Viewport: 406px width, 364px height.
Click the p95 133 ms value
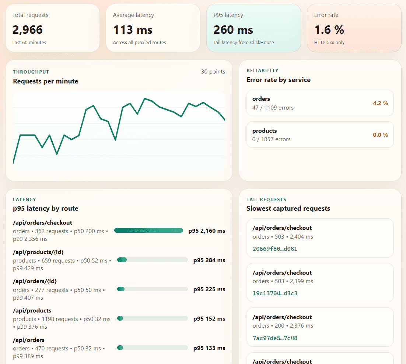(209, 348)
